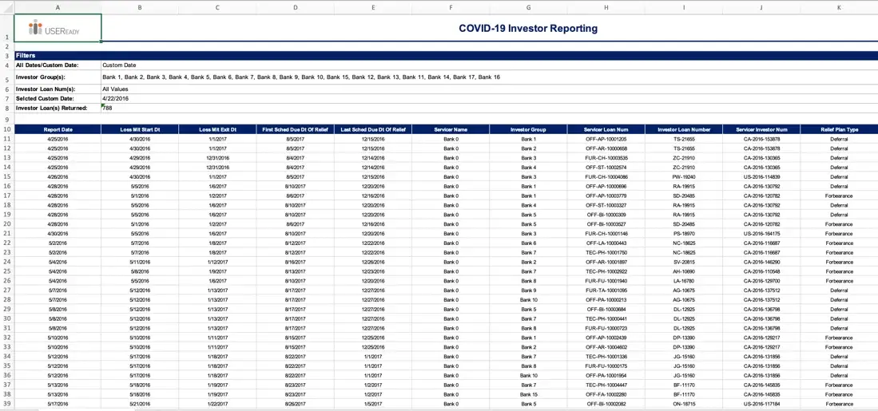Click loan number 'FUR-FU-10001940'
Image resolution: width=878 pixels, height=411 pixels.
[606, 281]
